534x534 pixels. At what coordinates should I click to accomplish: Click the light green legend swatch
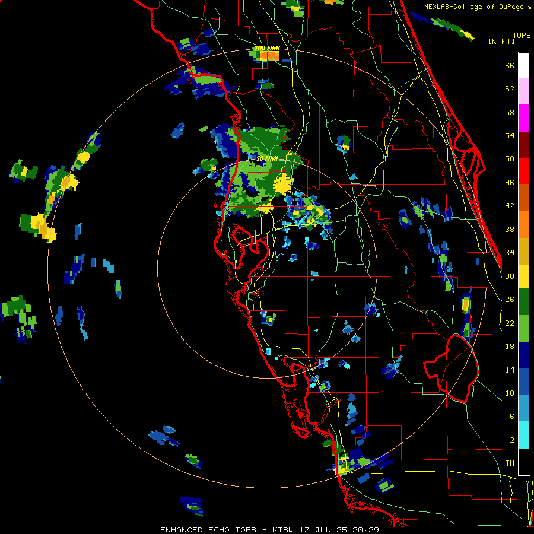[524, 329]
